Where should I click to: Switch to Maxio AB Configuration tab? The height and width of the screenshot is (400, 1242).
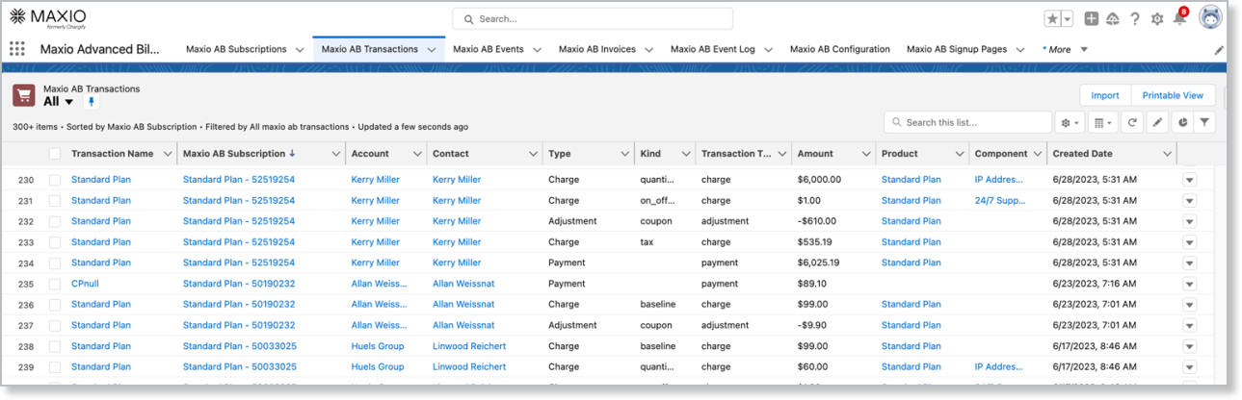click(x=839, y=49)
